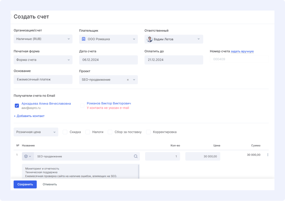Image resolution: width=285 pixels, height=201 pixels.
Task: Click the + Добавить контакт link
Action: [29, 116]
